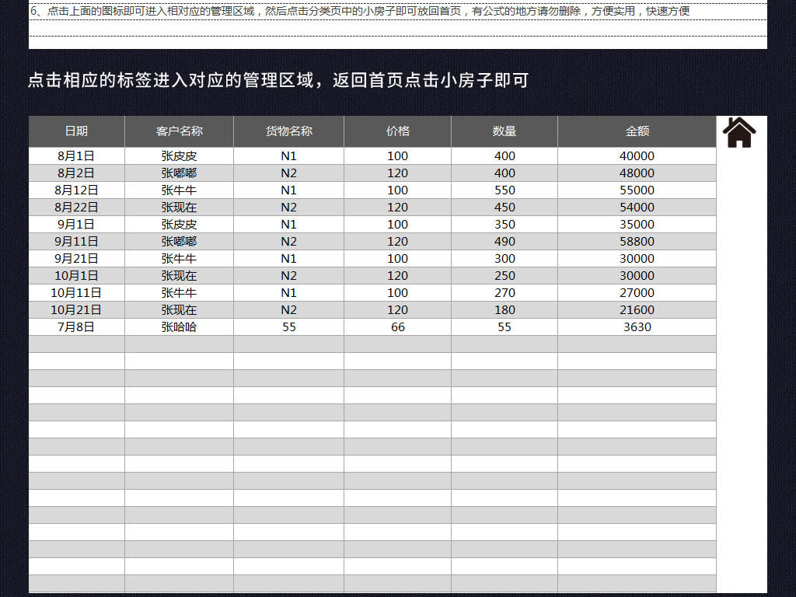Click the home icon to return home
796x597 pixels.
coord(739,132)
